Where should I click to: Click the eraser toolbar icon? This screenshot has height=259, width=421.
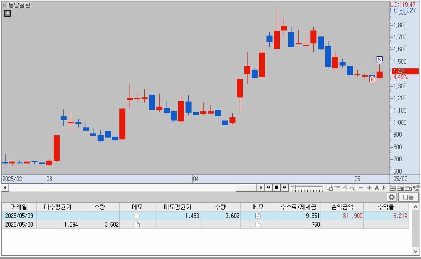point(353,188)
